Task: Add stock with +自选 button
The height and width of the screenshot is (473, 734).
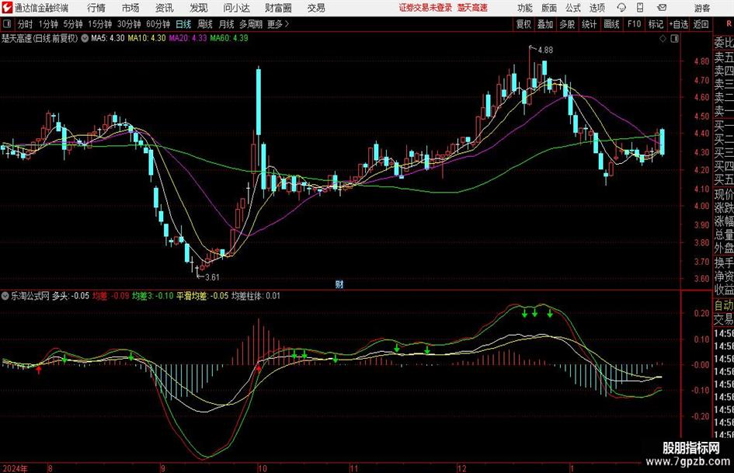Action: click(679, 24)
